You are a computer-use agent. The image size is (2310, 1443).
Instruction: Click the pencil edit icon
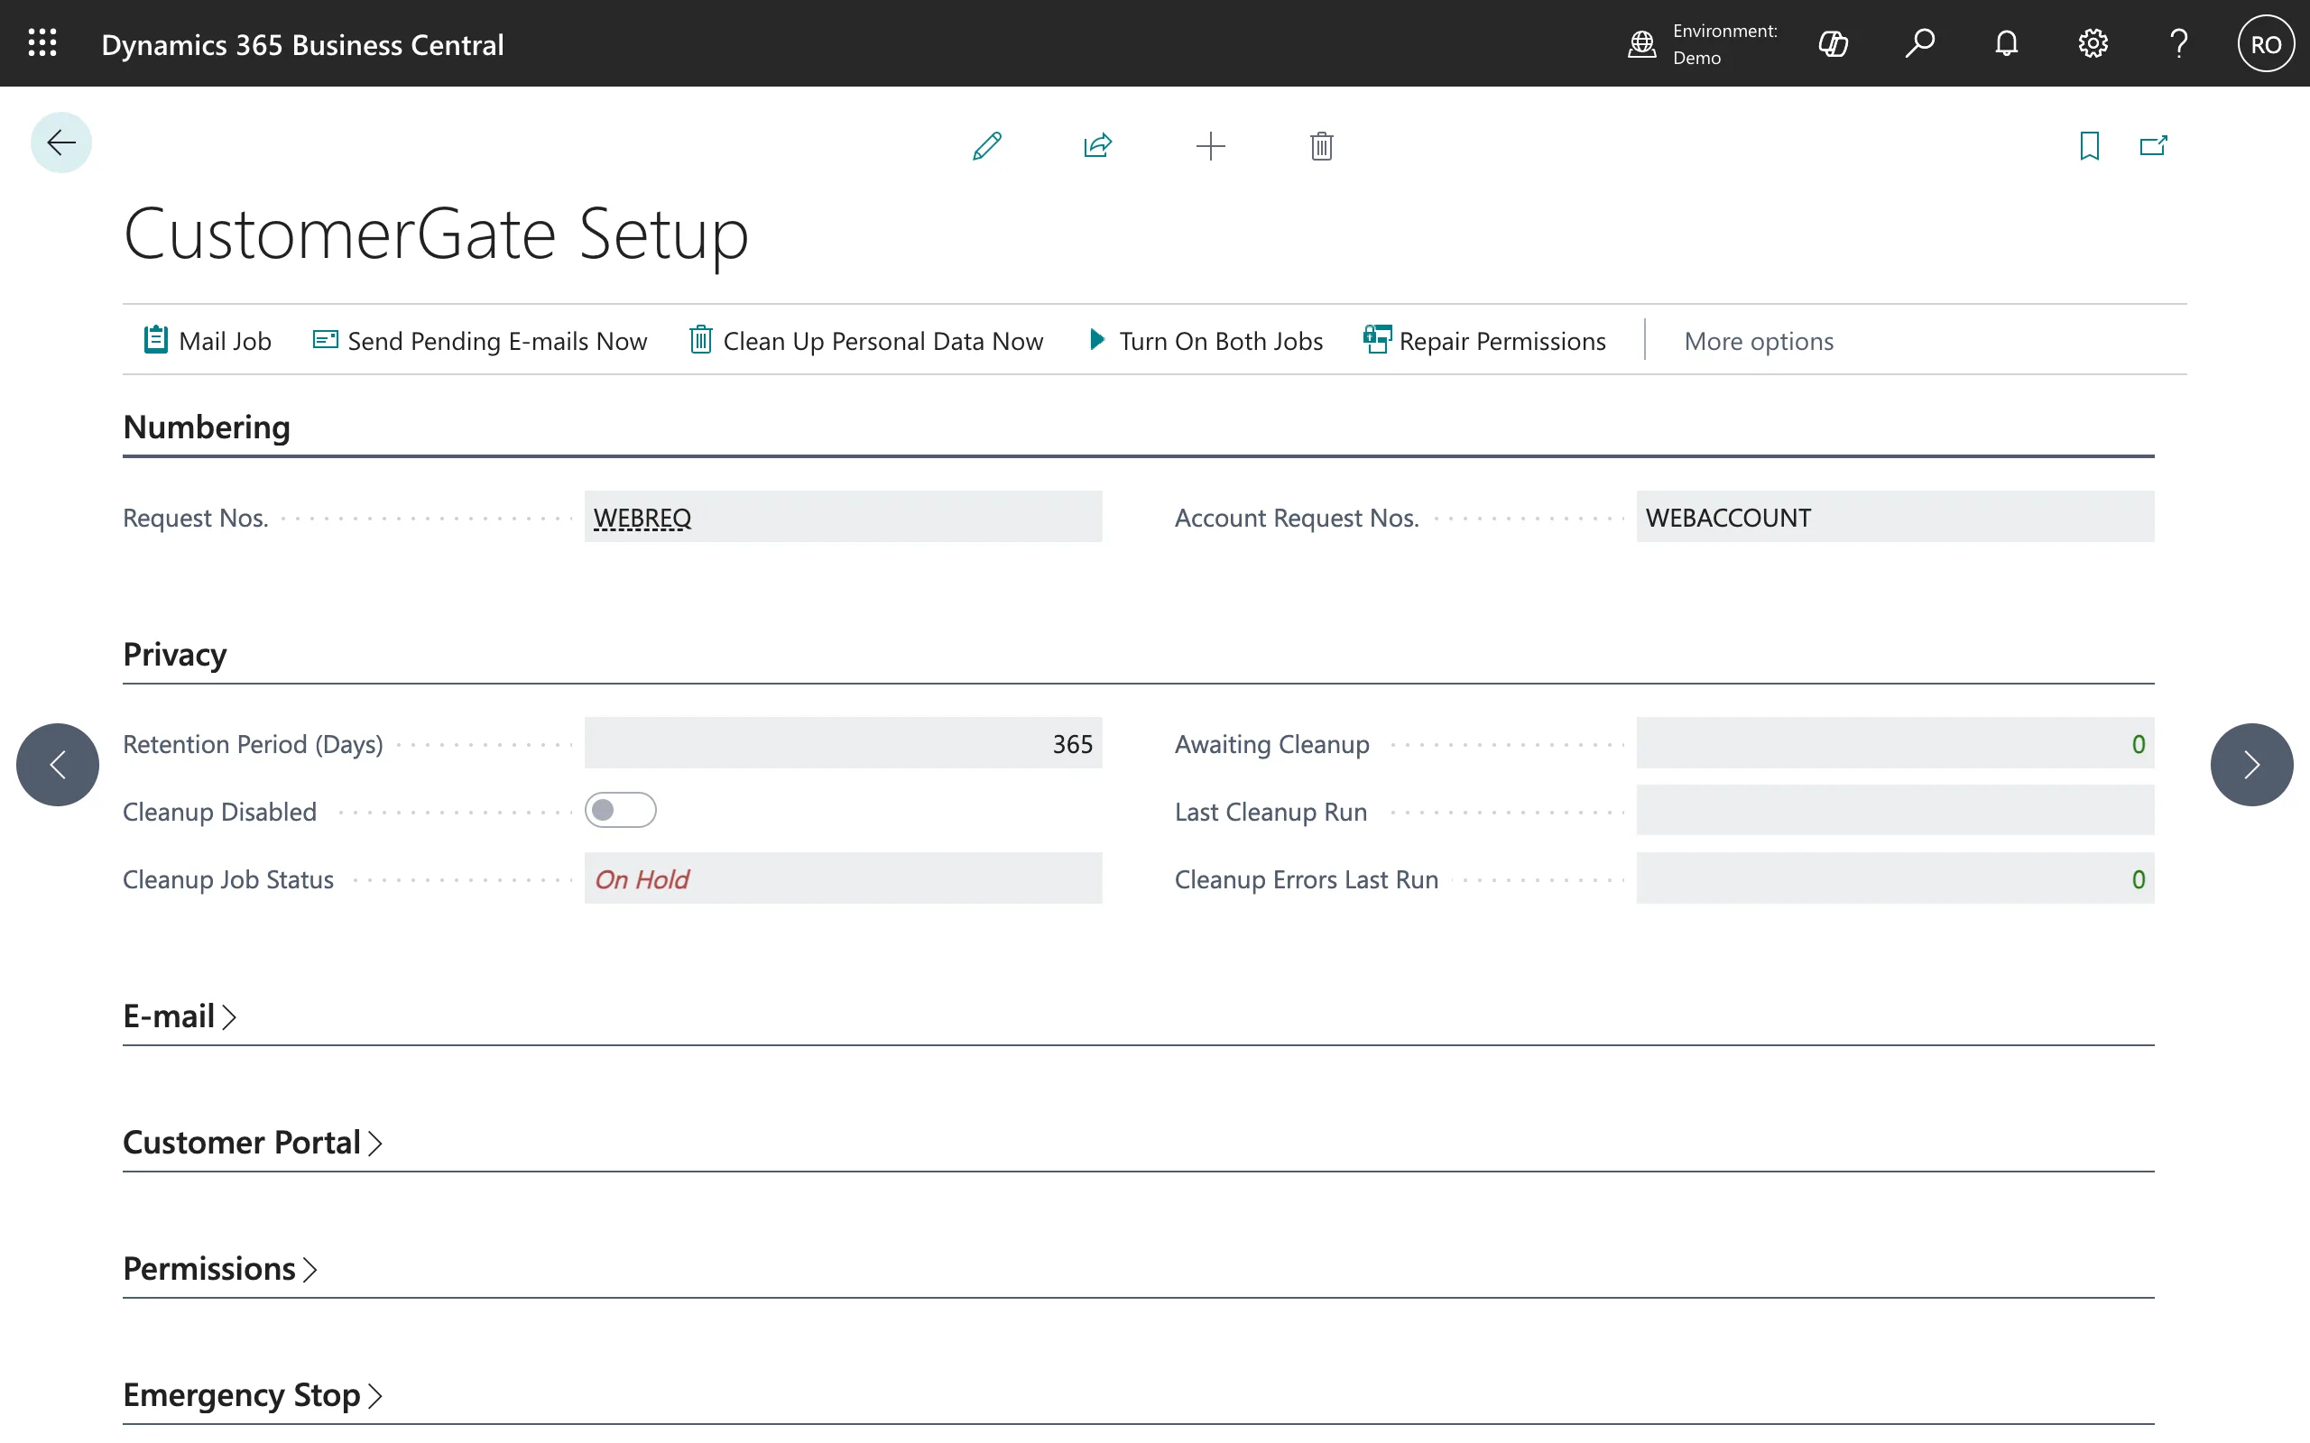987,146
